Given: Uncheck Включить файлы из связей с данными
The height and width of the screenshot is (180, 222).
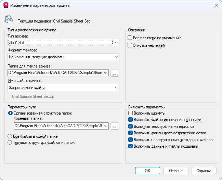Looking at the screenshot, I should click(130, 120).
